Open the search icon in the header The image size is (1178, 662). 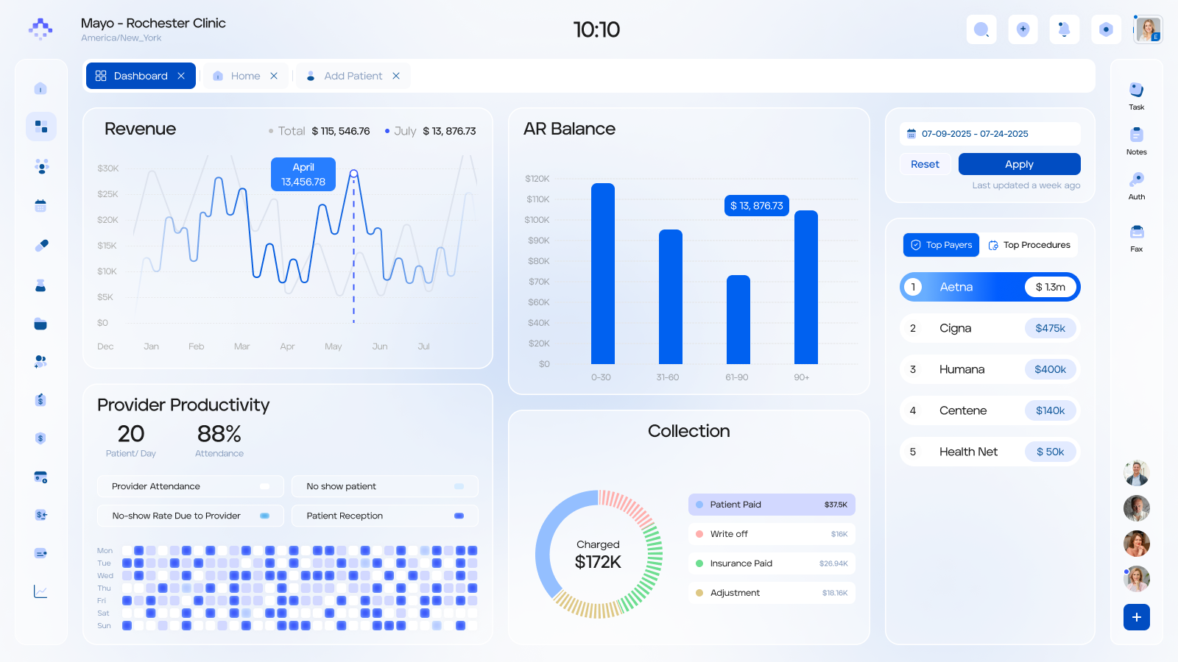coord(981,29)
